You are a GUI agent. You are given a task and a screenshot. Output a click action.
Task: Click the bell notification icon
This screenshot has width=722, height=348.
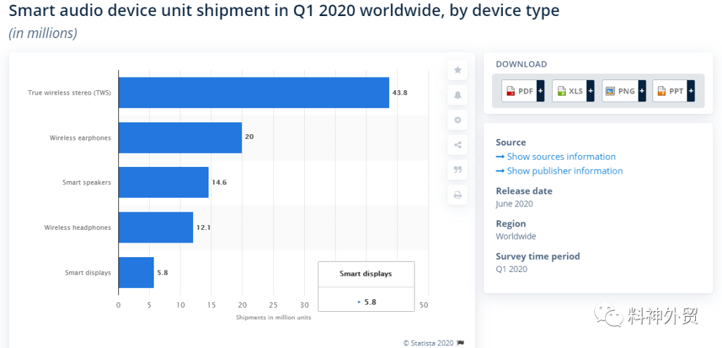(458, 96)
